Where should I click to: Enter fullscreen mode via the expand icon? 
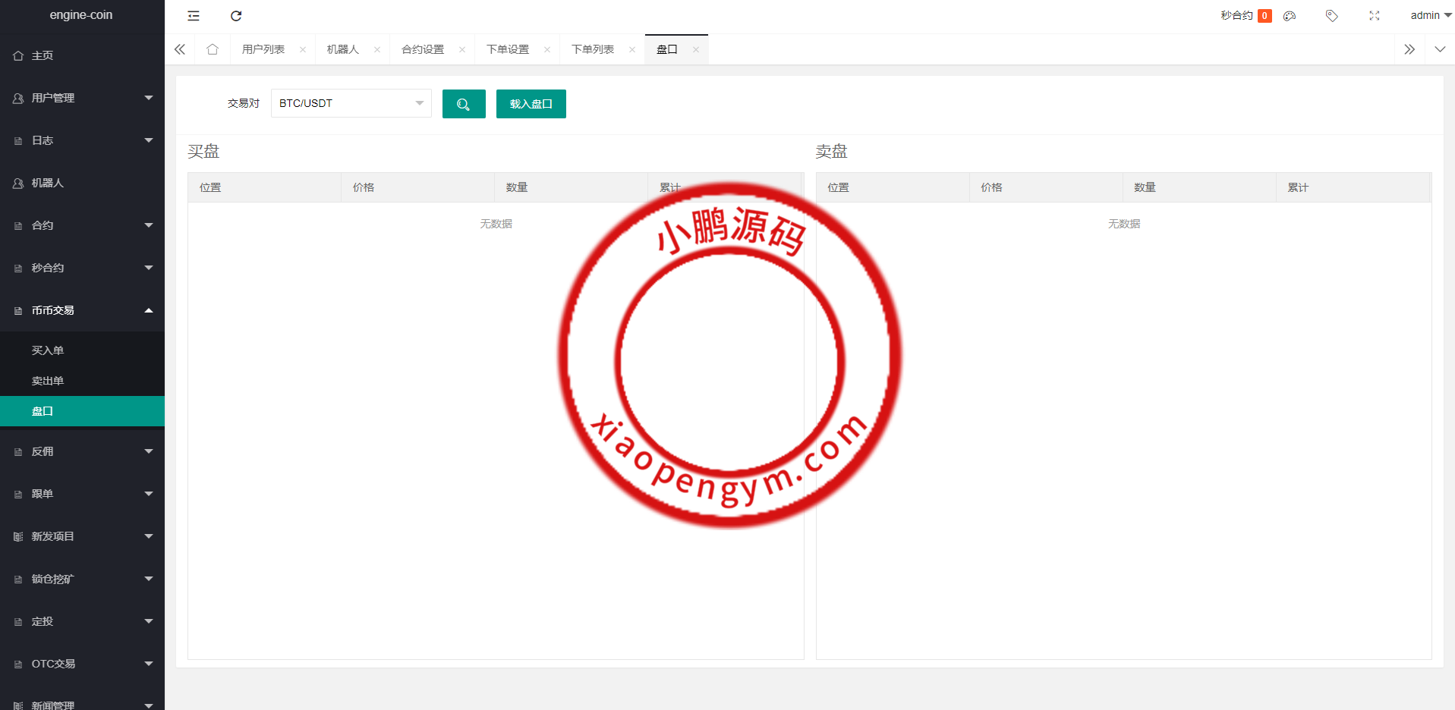click(x=1374, y=15)
